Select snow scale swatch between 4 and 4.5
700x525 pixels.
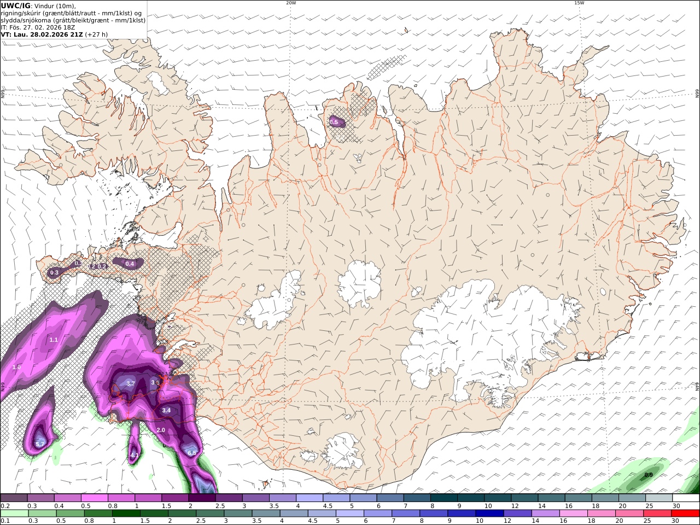[309, 498]
